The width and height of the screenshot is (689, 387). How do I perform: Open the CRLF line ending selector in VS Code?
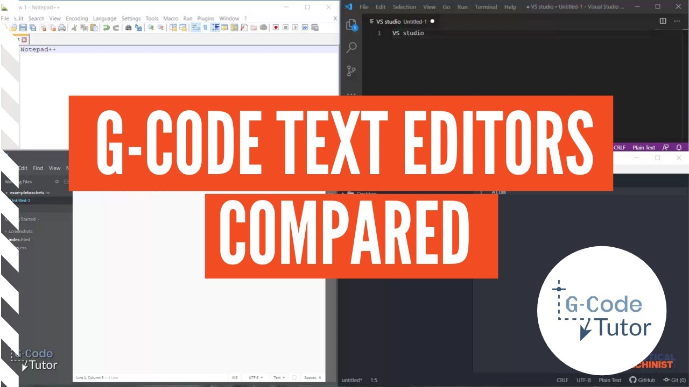[620, 147]
